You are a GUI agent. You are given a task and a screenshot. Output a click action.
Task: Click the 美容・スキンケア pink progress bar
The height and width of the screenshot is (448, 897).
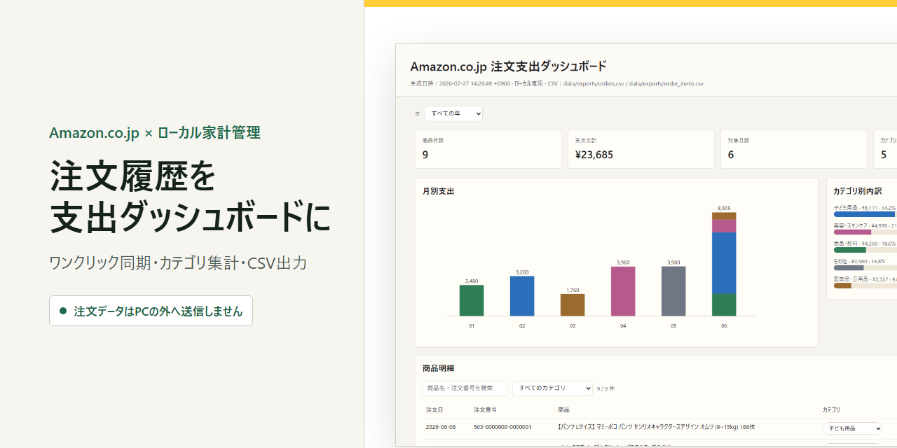click(852, 232)
